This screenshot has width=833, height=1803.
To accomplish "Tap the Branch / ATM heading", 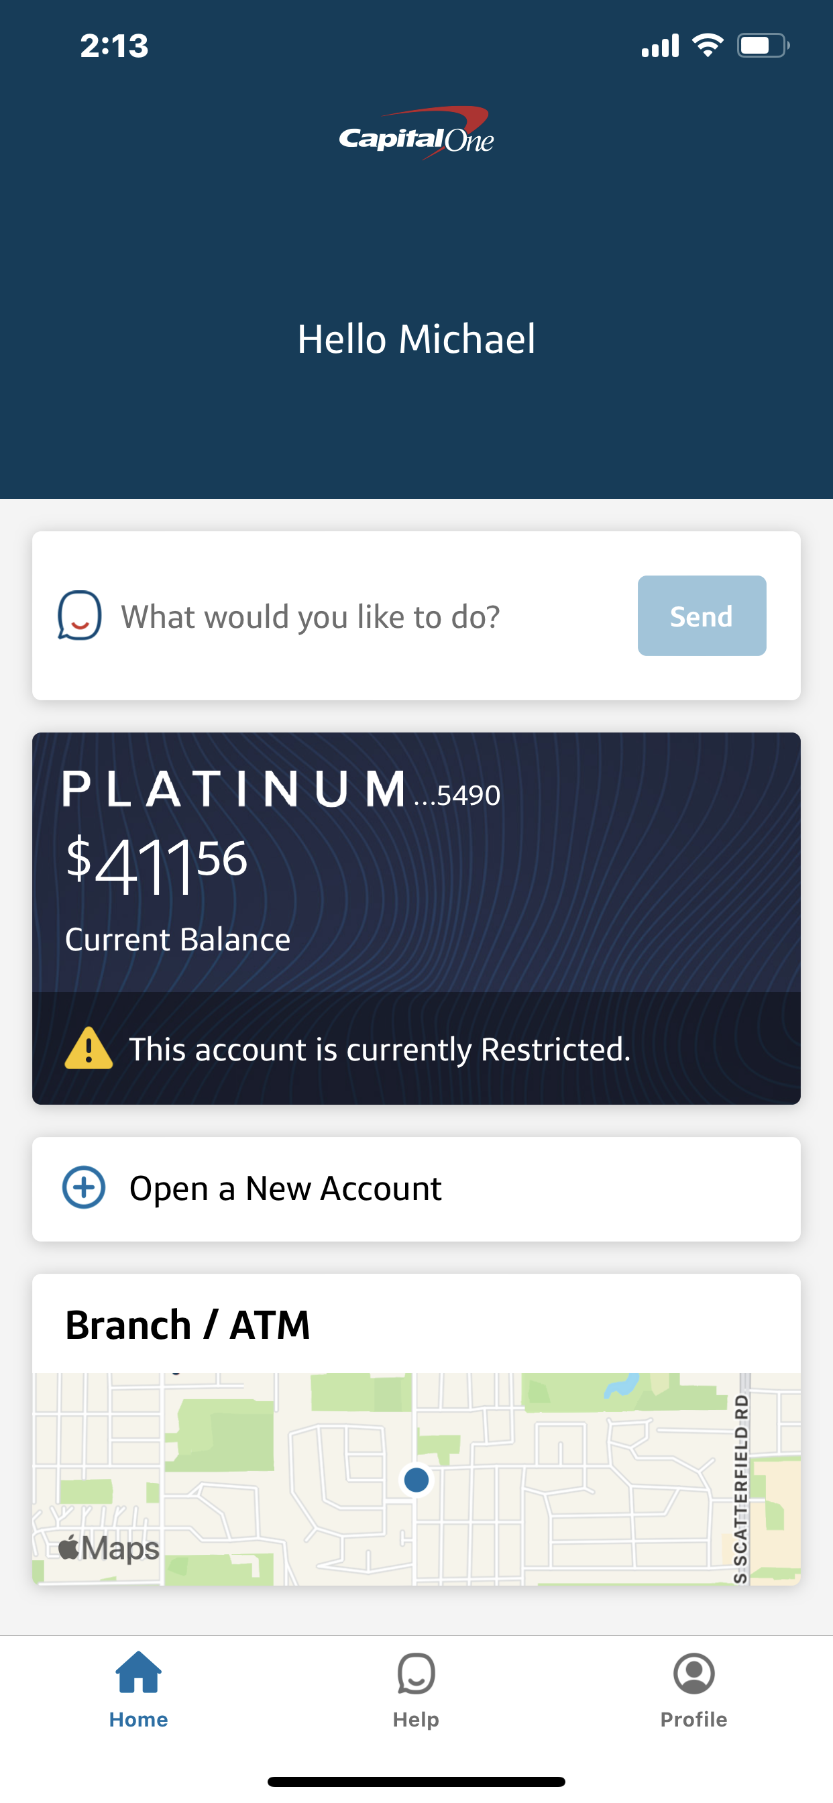I will click(188, 1324).
